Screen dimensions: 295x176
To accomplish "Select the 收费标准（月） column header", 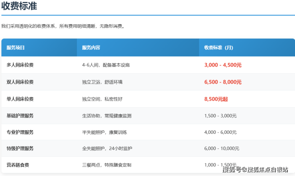I will pyautogui.click(x=218, y=48).
